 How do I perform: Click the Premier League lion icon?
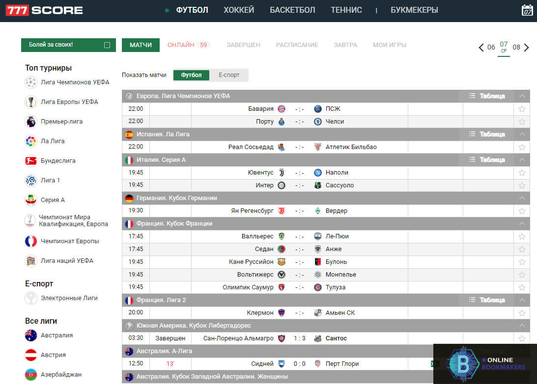[31, 122]
